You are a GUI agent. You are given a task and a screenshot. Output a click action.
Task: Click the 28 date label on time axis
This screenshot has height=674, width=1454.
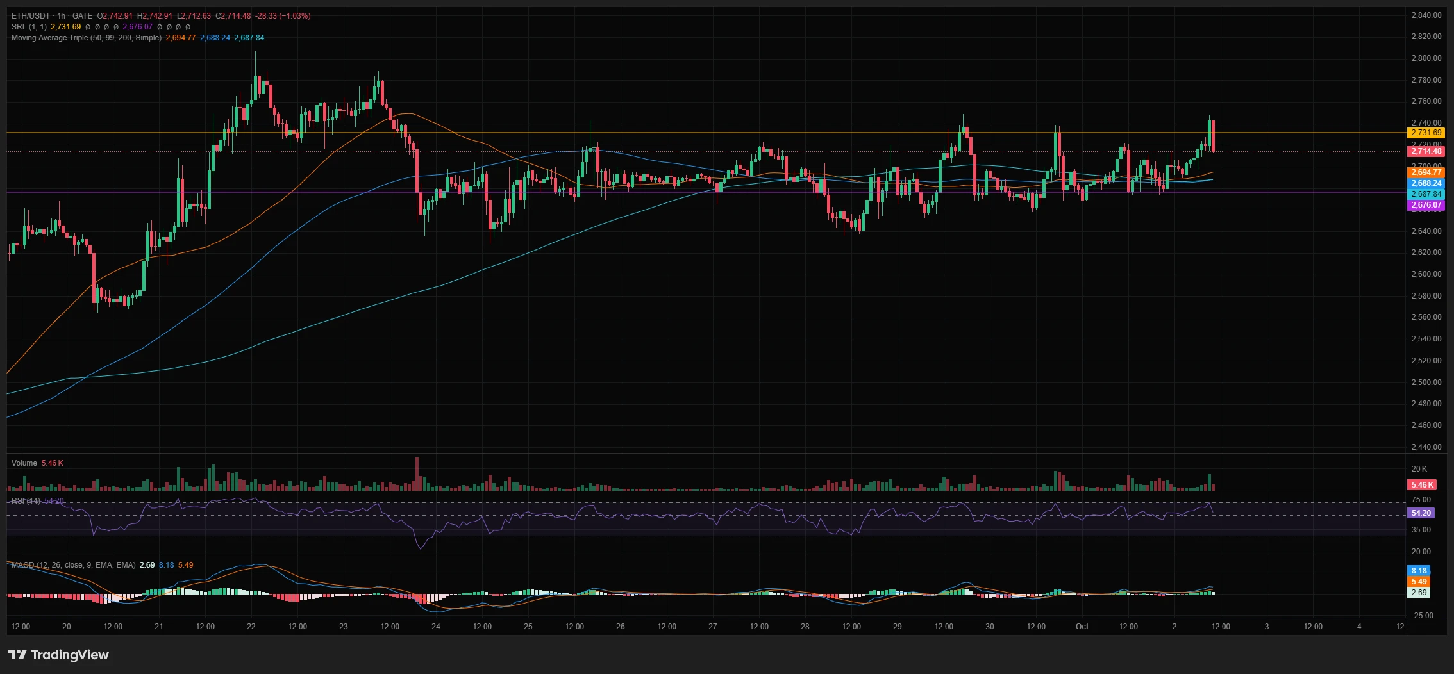click(805, 627)
